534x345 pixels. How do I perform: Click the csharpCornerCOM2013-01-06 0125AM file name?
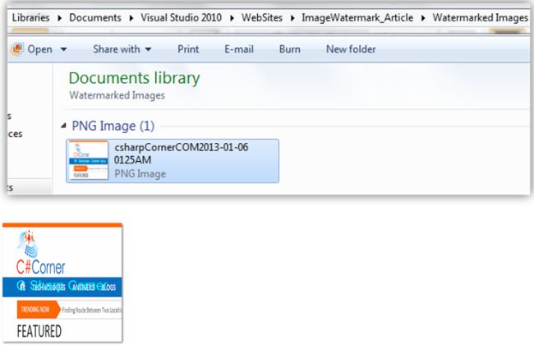point(182,154)
